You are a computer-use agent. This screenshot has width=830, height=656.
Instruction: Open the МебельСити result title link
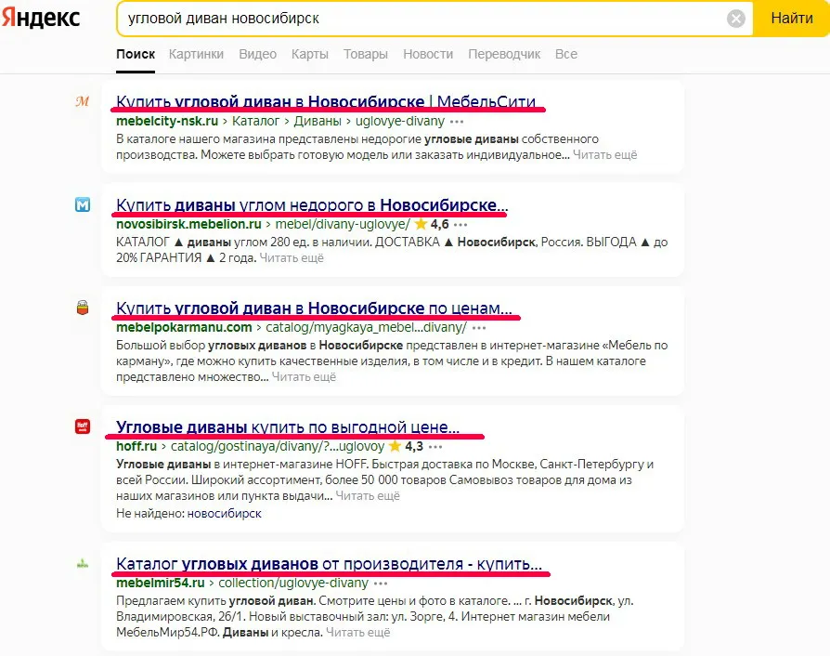pos(326,101)
